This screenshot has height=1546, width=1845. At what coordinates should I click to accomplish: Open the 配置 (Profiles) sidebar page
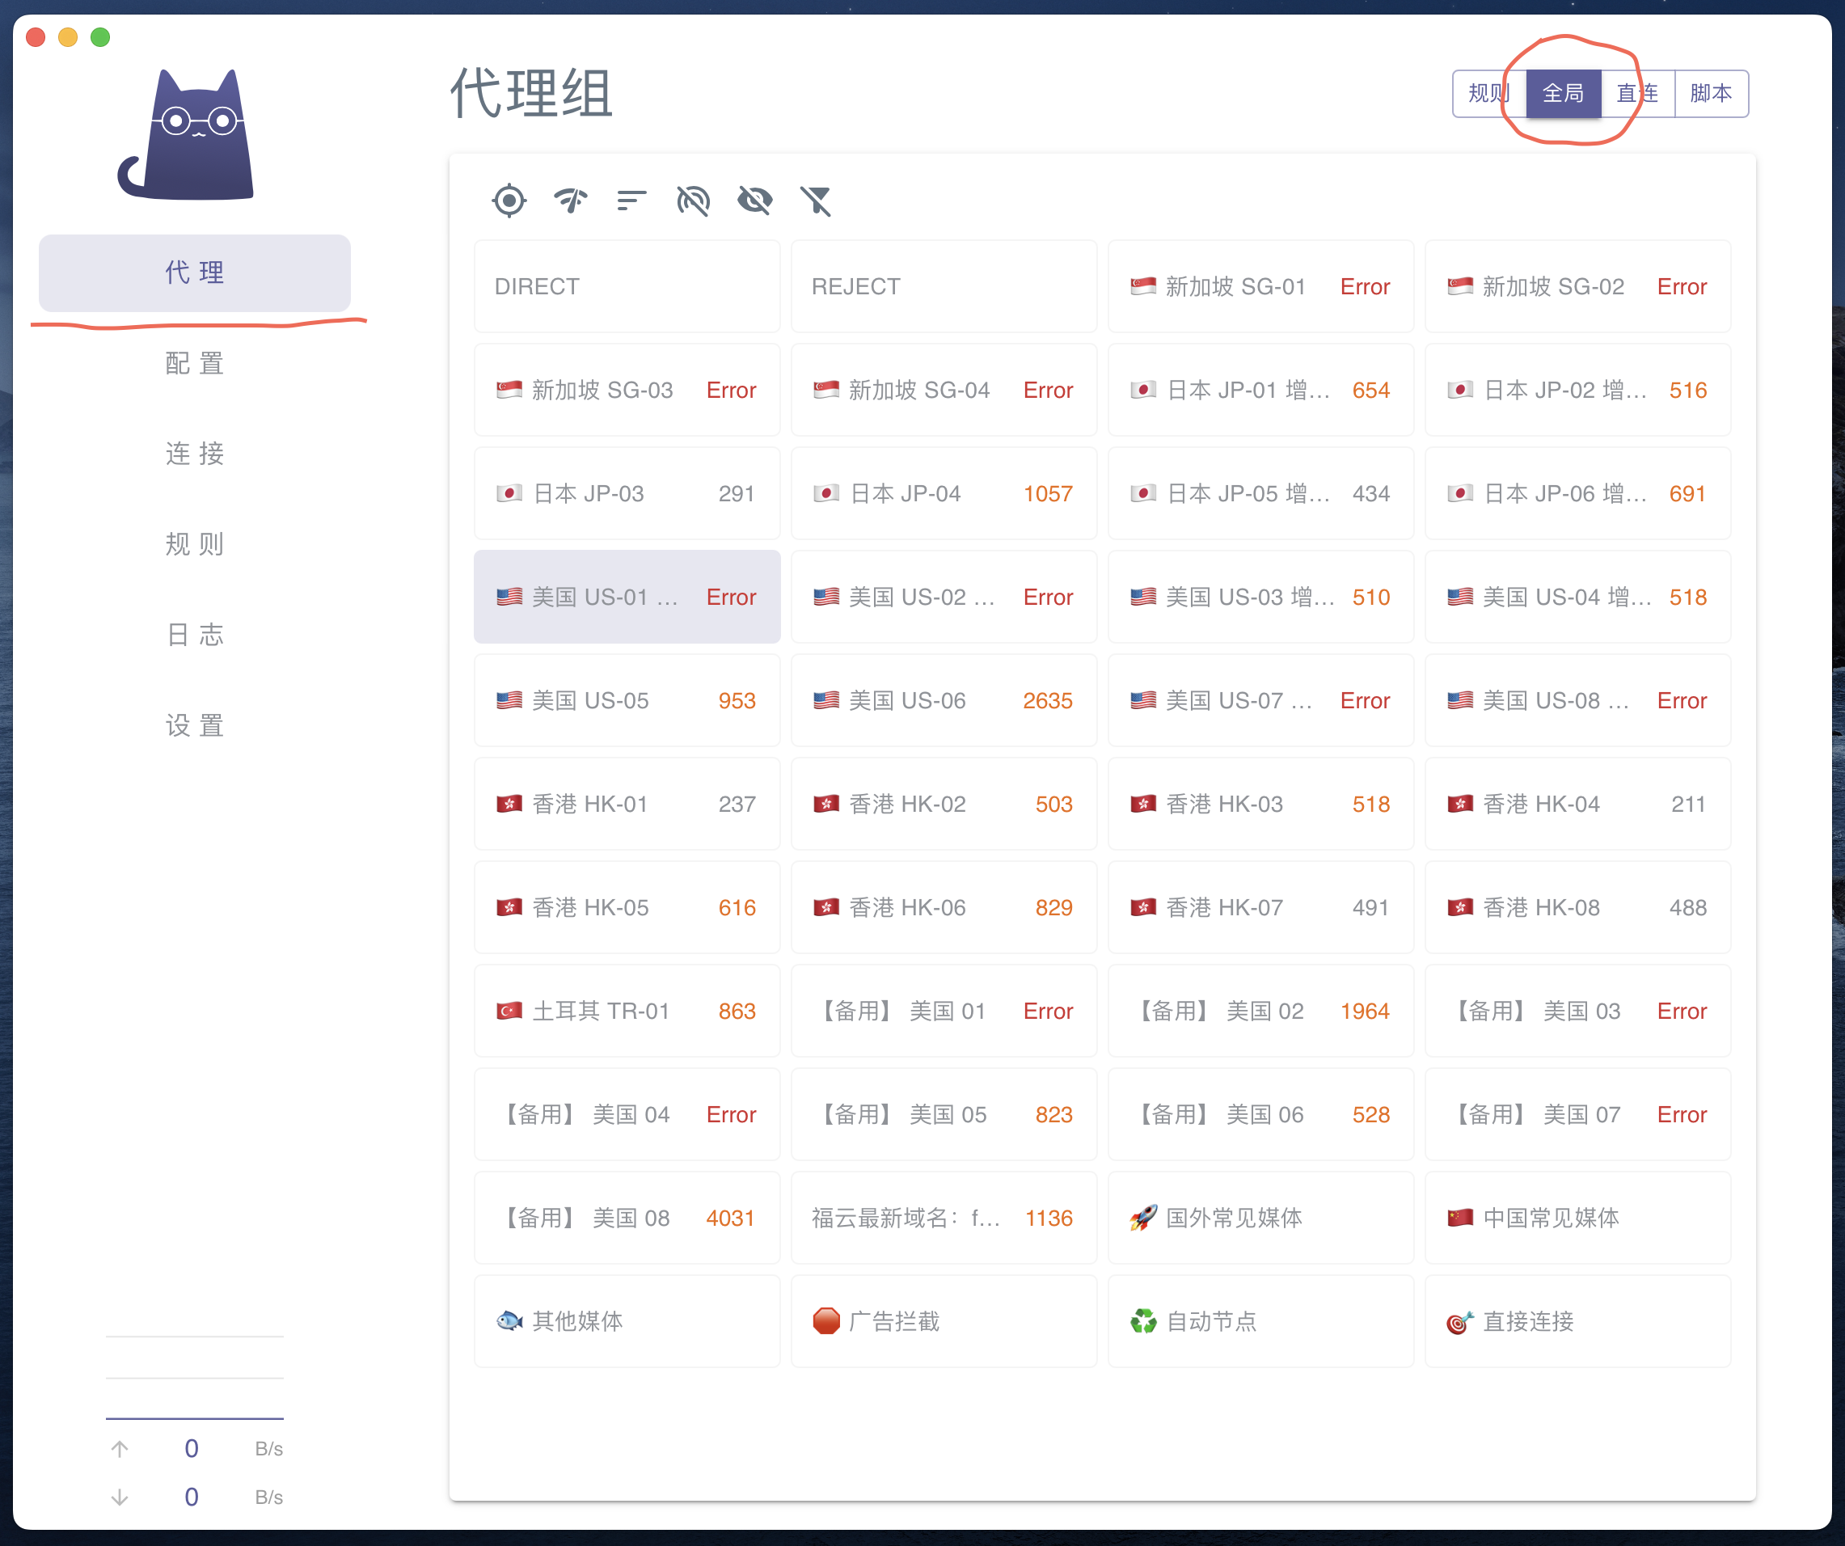coord(194,363)
